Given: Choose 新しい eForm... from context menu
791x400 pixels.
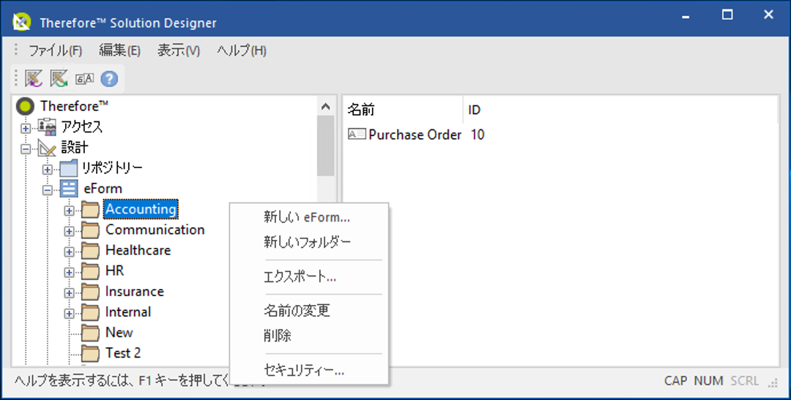Looking at the screenshot, I should click(x=309, y=217).
